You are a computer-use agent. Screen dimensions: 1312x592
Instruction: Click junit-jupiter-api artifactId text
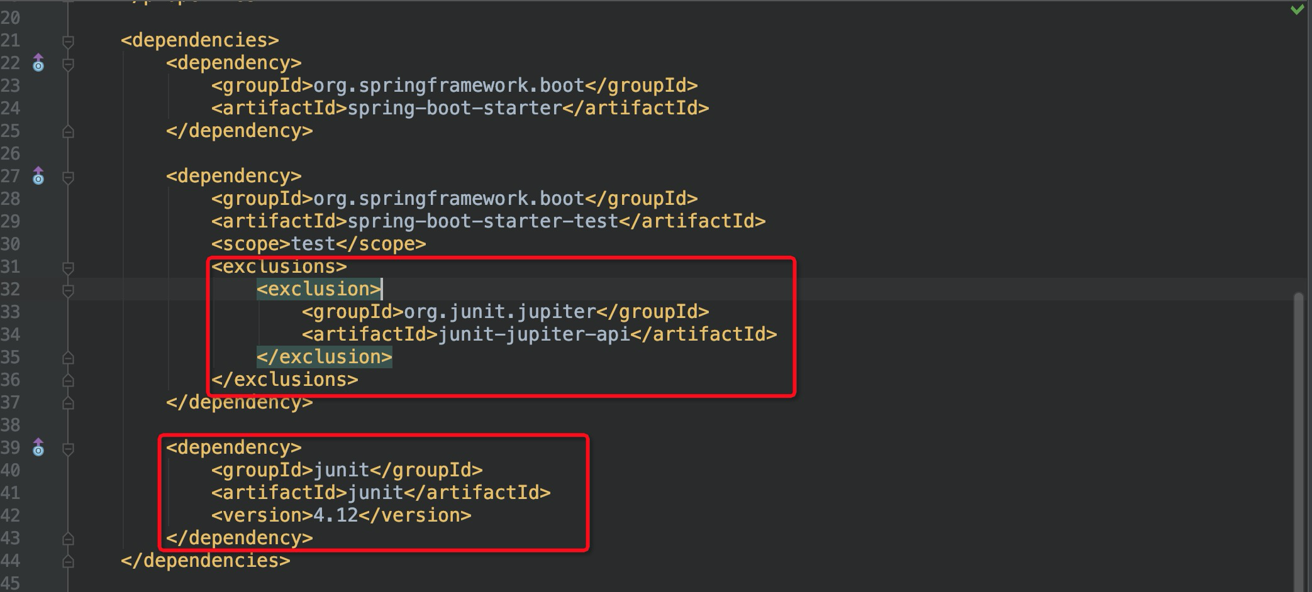pos(534,334)
